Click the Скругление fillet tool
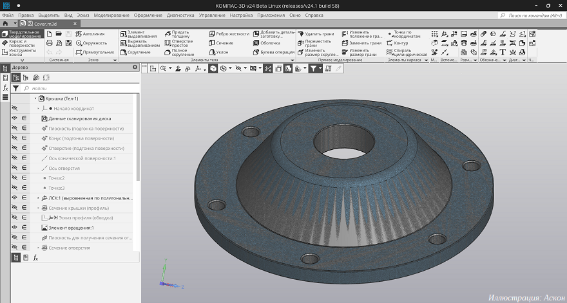The image size is (567, 303). click(138, 52)
